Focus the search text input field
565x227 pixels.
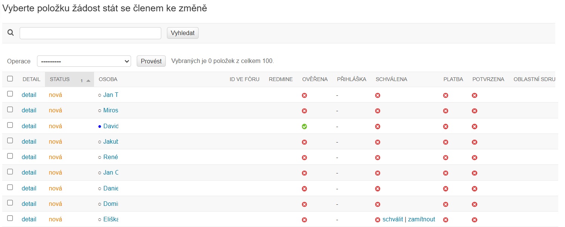coord(90,33)
